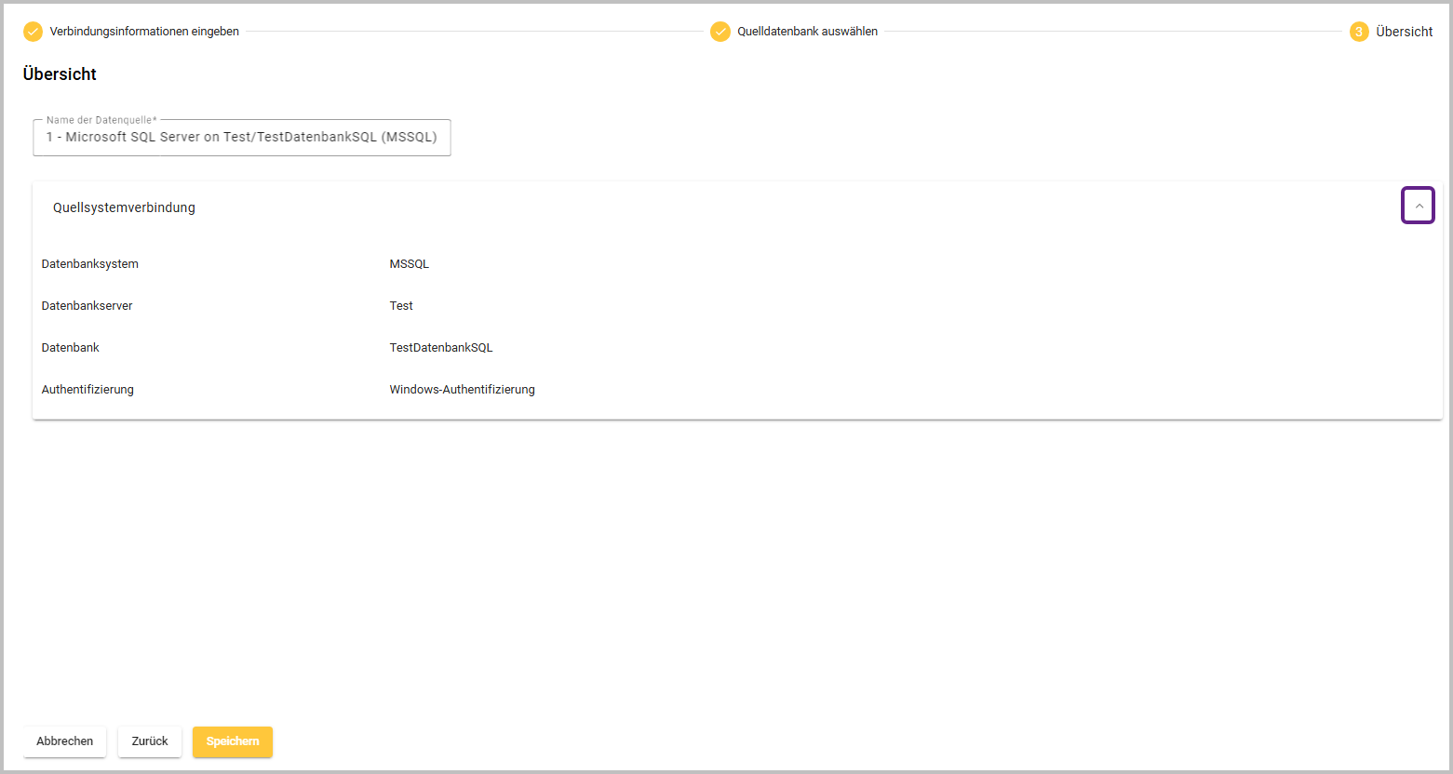Click the Datenbanksystem row label

[x=90, y=264]
